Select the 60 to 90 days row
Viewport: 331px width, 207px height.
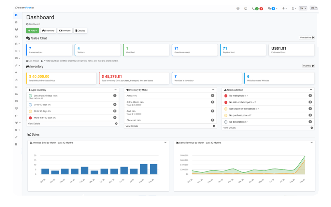(x=73, y=111)
